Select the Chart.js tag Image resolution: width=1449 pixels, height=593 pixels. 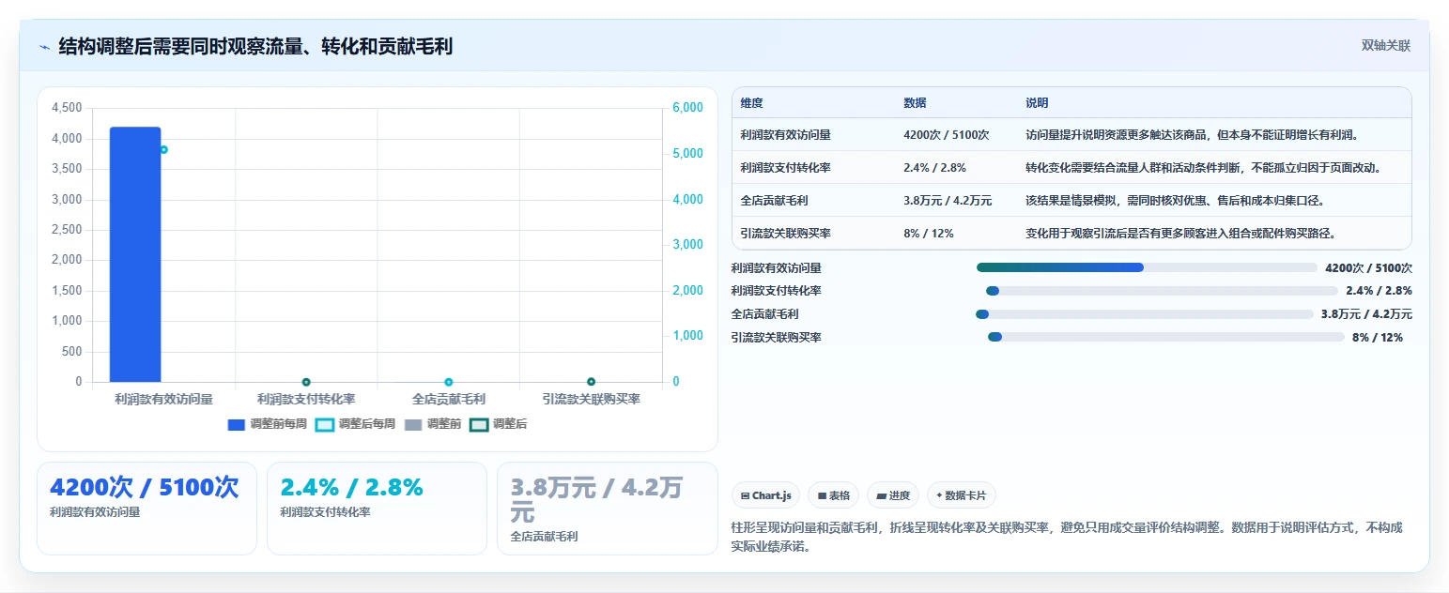766,495
